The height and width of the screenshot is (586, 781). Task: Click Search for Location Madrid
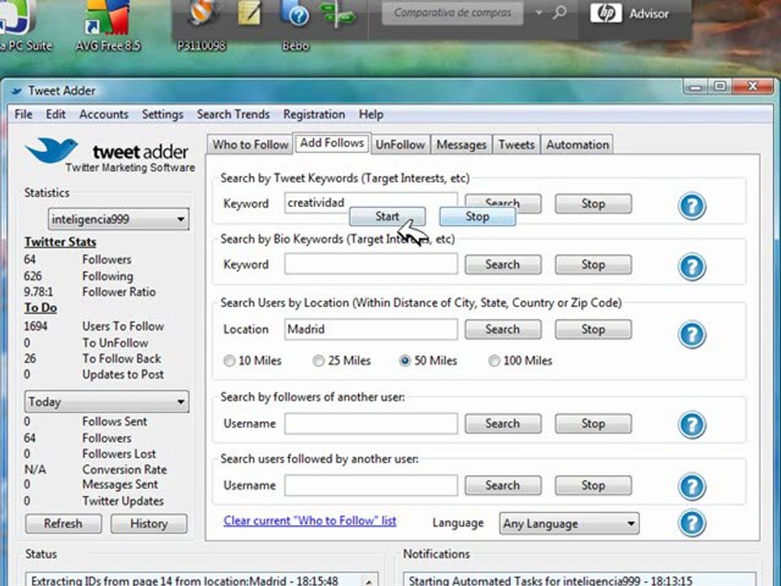click(503, 330)
